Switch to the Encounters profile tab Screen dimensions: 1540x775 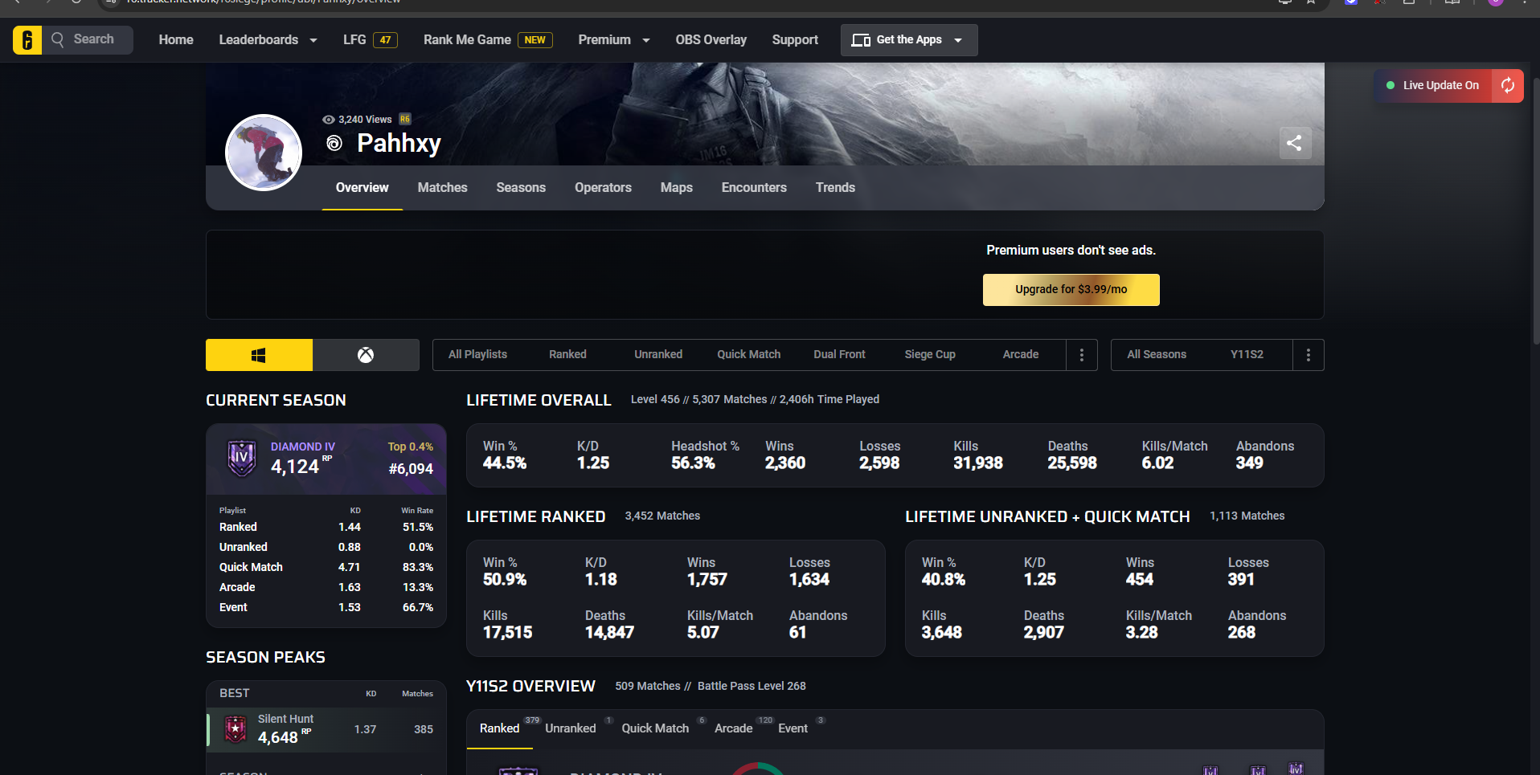754,188
